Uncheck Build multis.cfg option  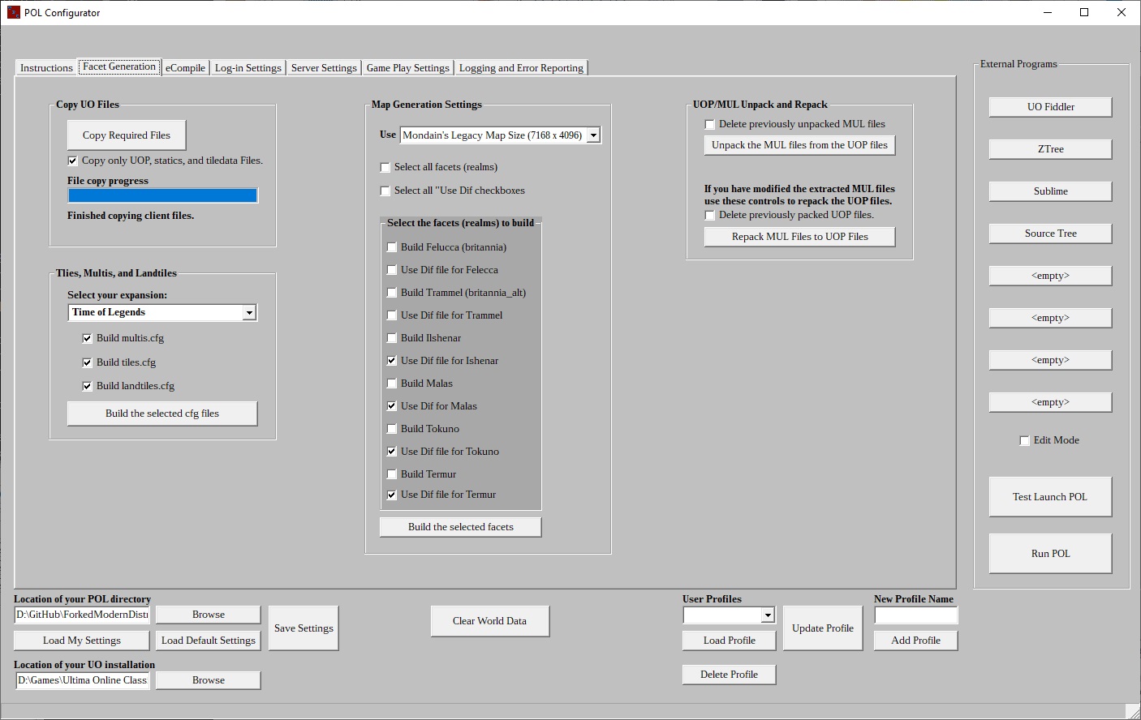tap(87, 338)
